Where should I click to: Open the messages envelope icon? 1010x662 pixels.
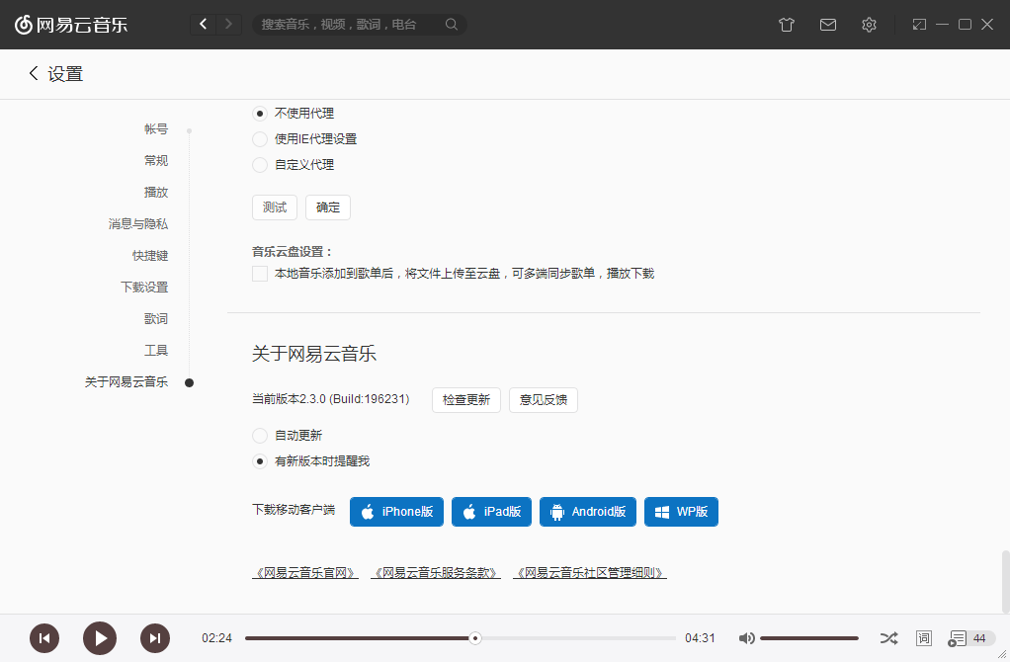point(828,25)
